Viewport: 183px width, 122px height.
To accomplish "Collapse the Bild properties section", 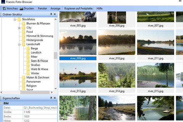I will [1, 103].
